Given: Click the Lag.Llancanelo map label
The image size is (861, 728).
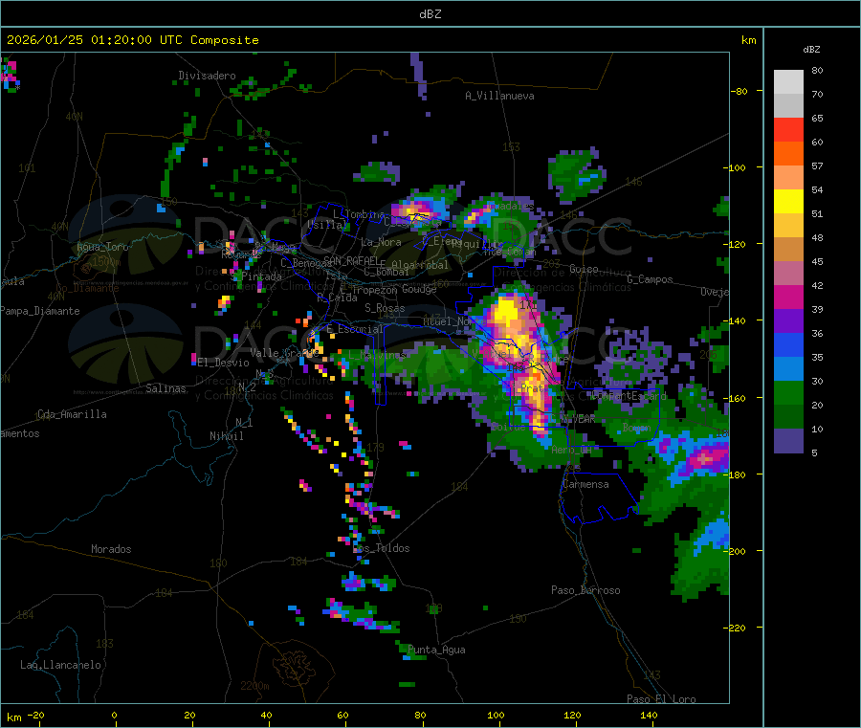Looking at the screenshot, I should [x=60, y=665].
